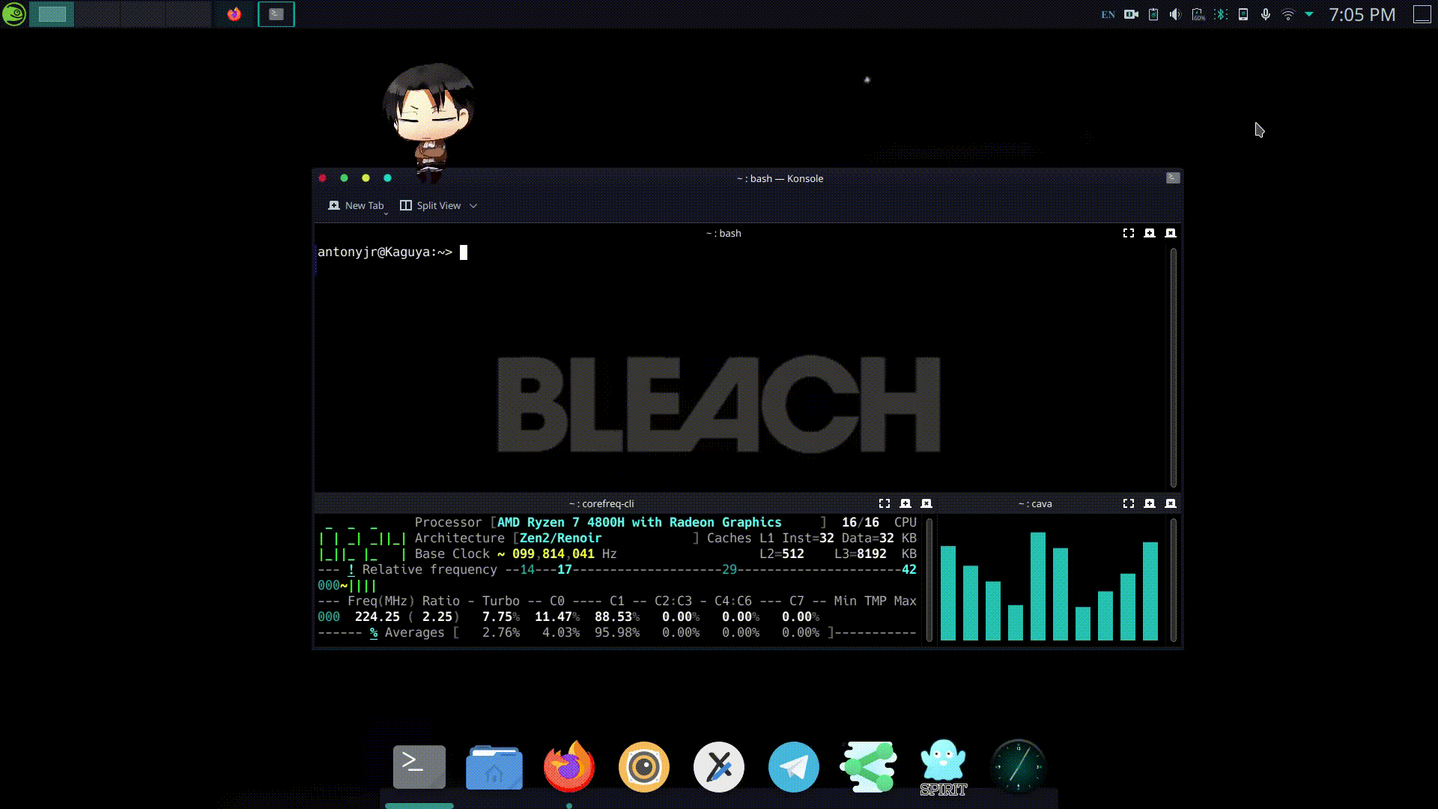Maximize the bash terminal pane

tap(1128, 233)
